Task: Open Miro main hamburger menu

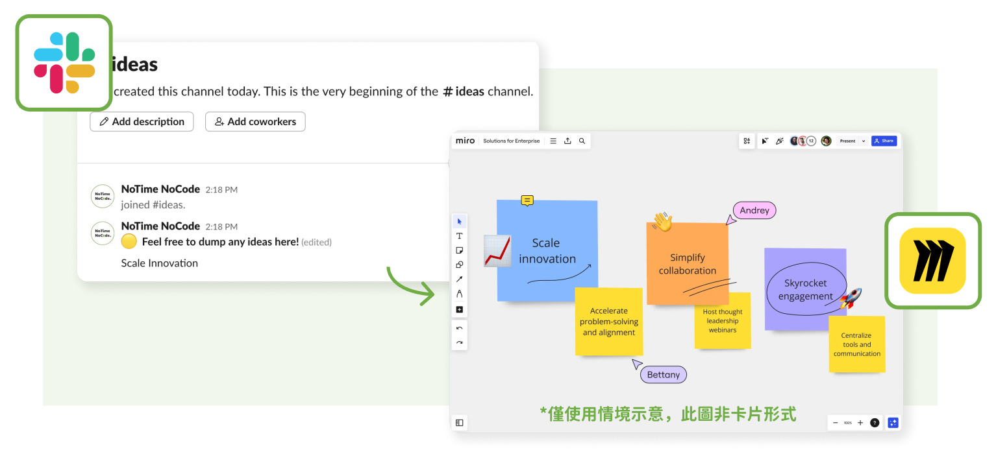Action: [x=553, y=141]
